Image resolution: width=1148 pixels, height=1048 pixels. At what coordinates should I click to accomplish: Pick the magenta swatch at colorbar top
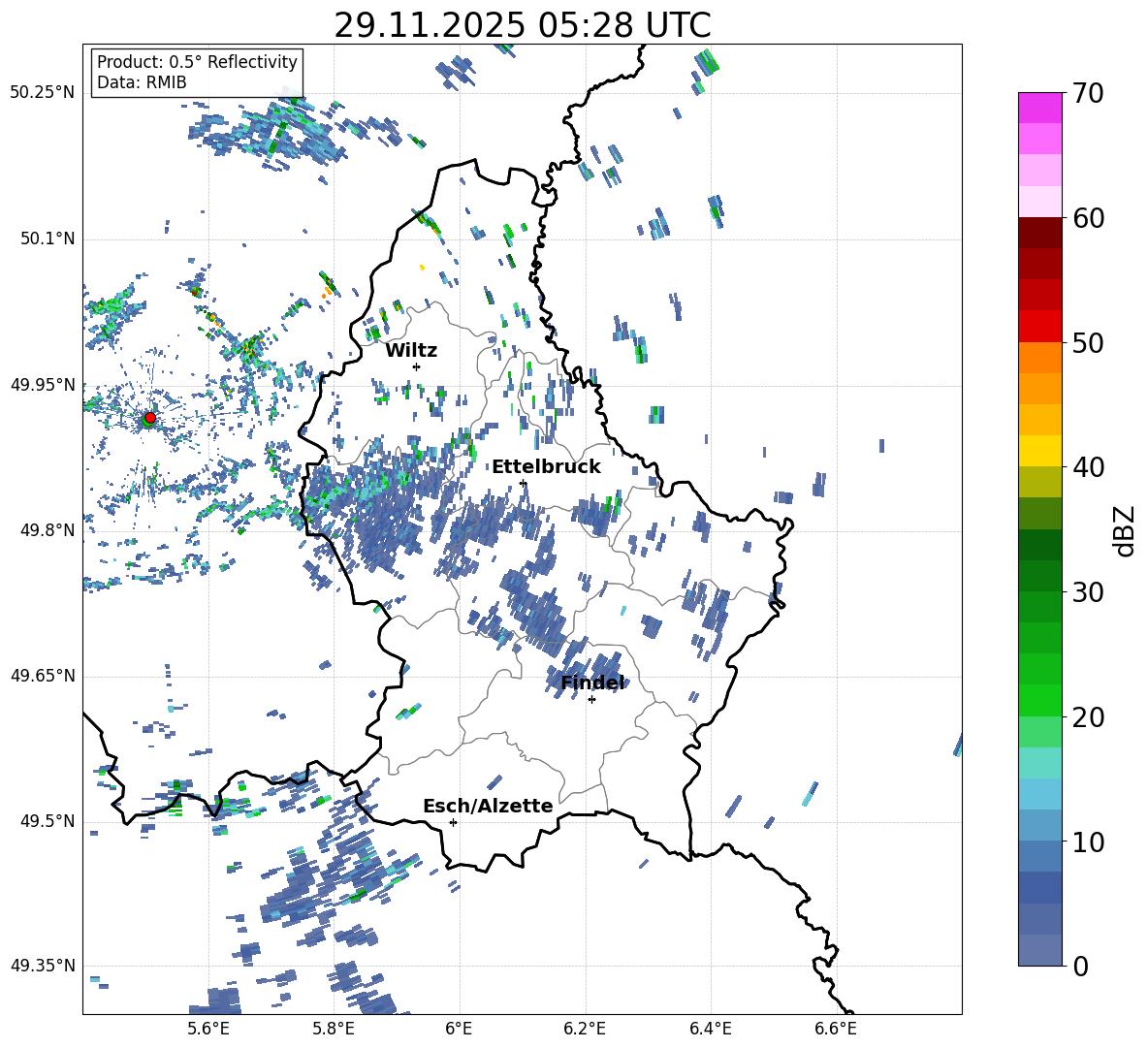[x=1040, y=108]
